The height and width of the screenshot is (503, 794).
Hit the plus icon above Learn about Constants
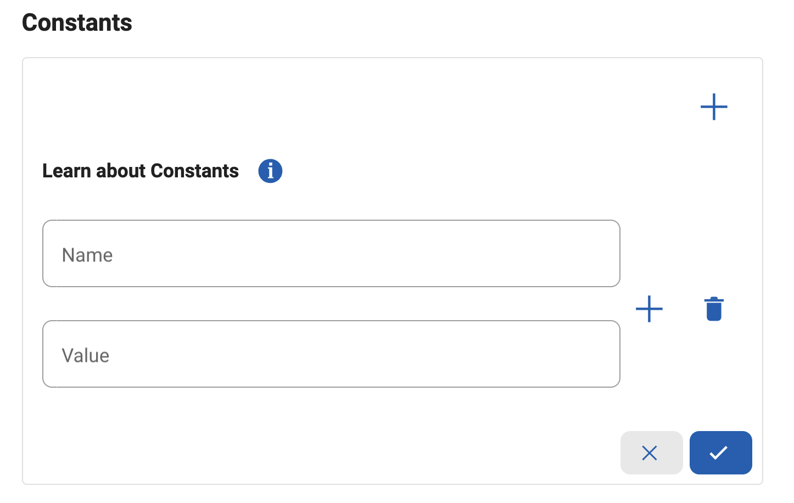[714, 107]
